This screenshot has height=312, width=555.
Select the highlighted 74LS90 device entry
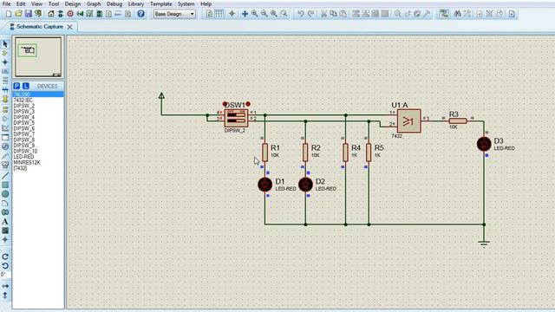pyautogui.click(x=38, y=94)
